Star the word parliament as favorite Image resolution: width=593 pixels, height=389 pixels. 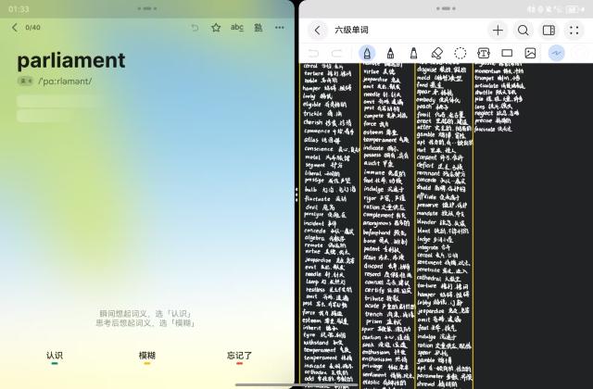coord(216,28)
